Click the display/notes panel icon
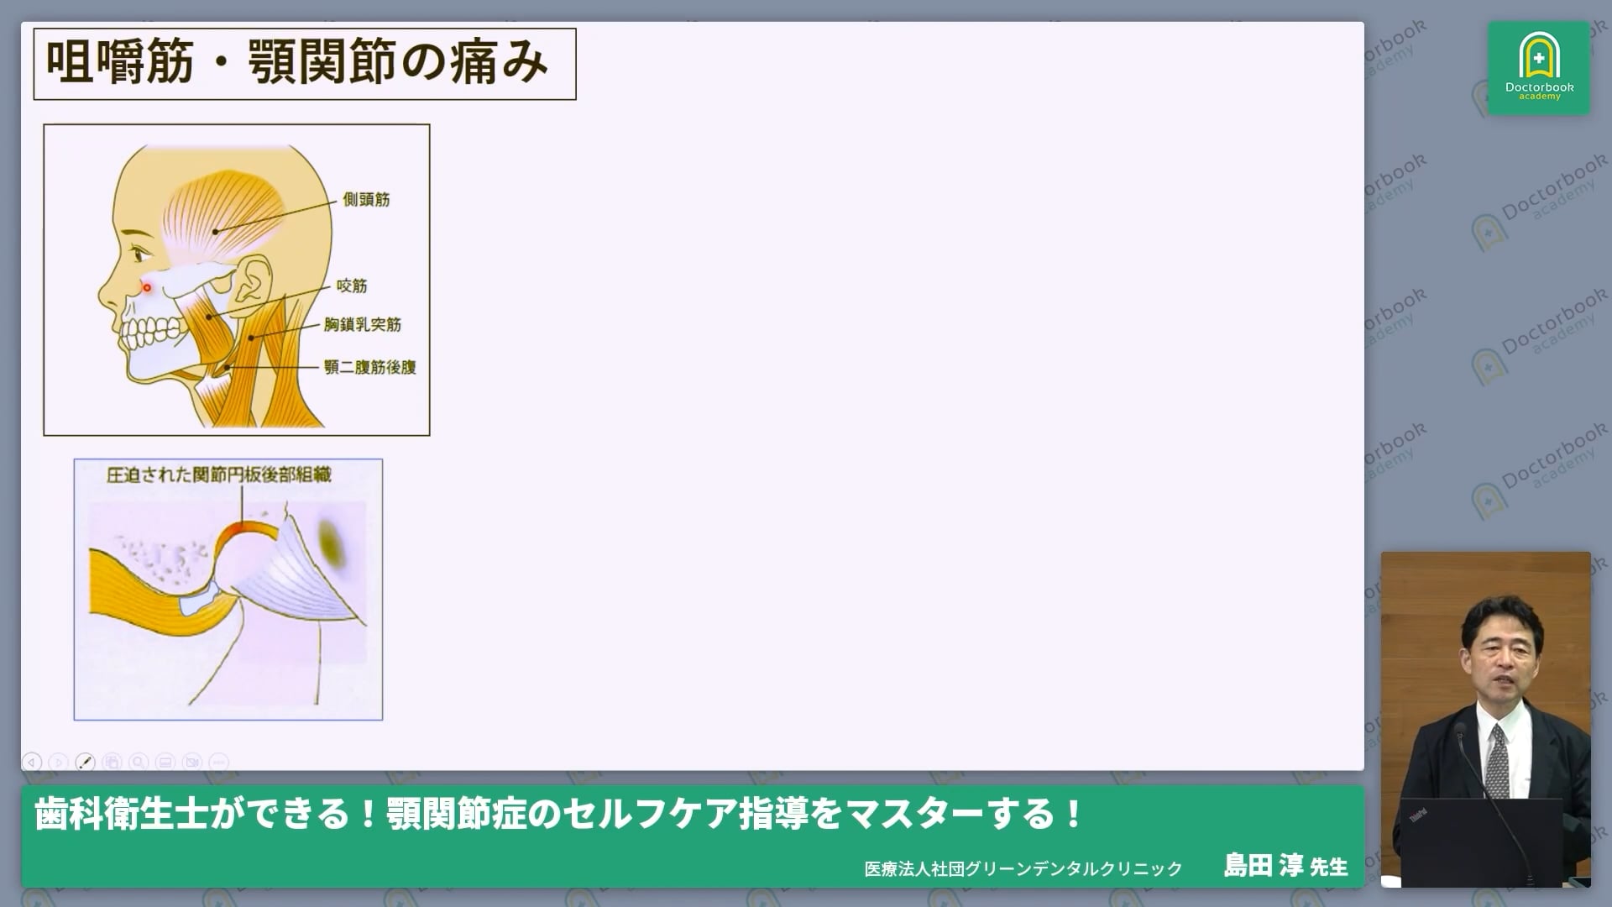 pos(165,763)
